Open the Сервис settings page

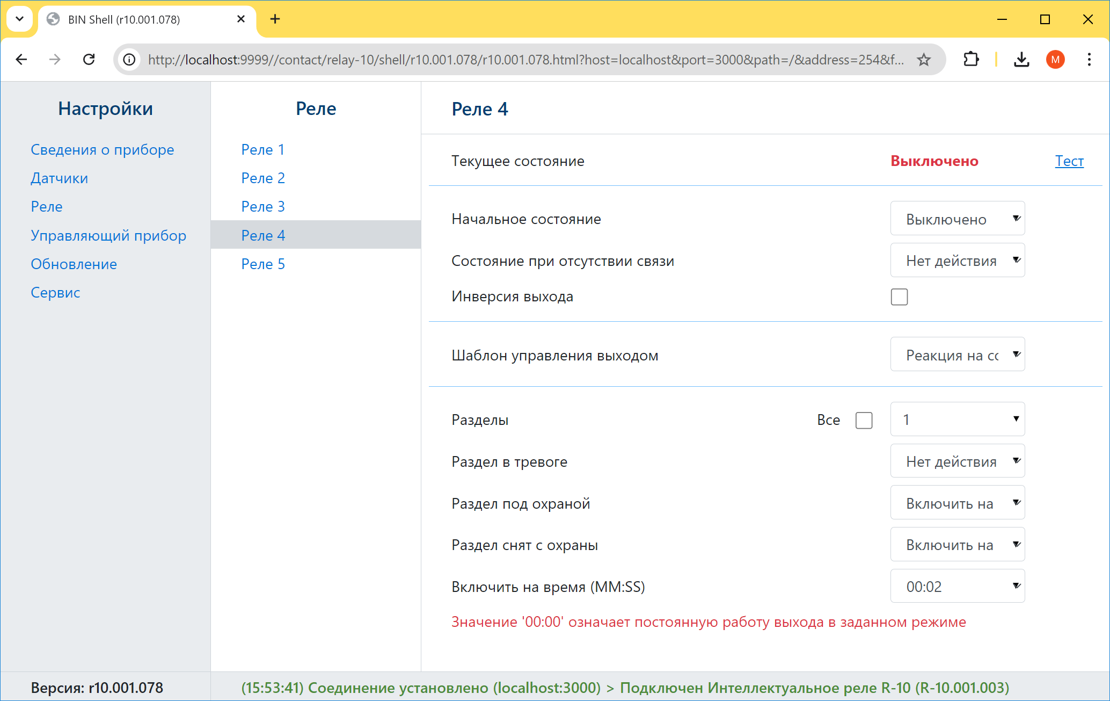click(x=55, y=292)
